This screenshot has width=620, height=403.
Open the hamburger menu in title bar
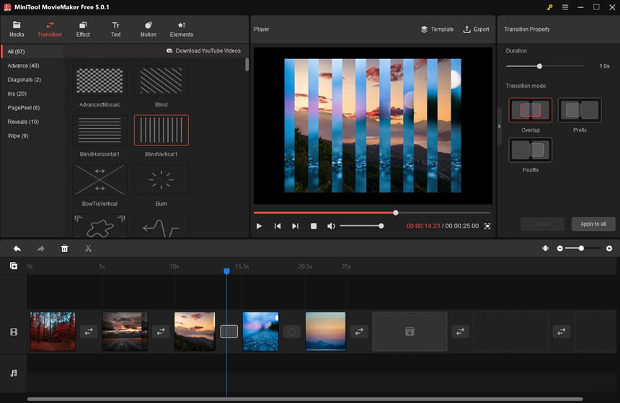pyautogui.click(x=565, y=7)
